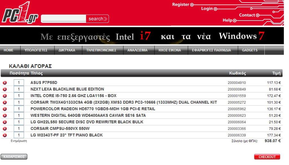Click the total 938.07 € amount
Image resolution: width=289 pixels, height=165 pixels.
pyautogui.click(x=273, y=141)
